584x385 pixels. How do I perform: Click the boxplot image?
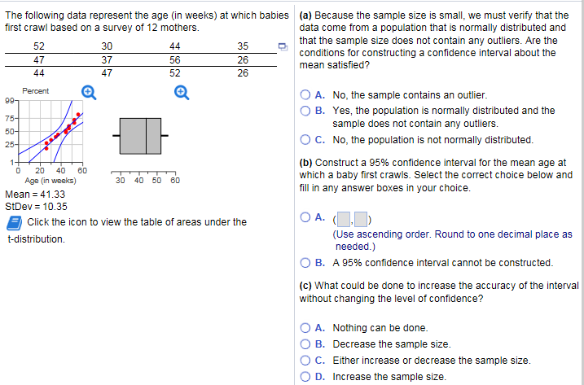click(144, 135)
